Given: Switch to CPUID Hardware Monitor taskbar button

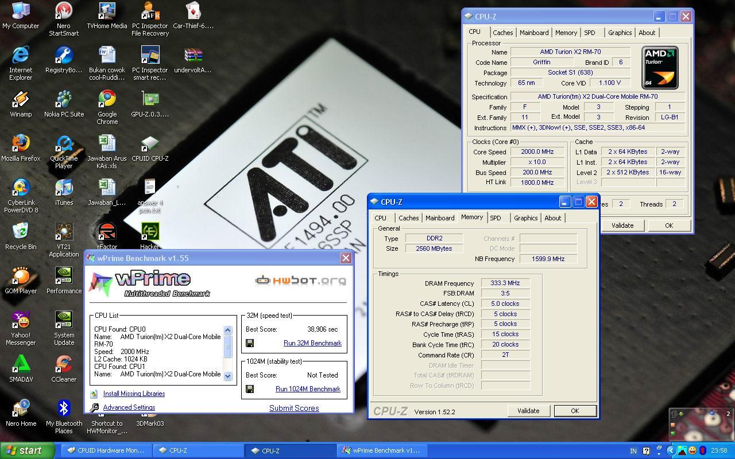Looking at the screenshot, I should pos(106,450).
